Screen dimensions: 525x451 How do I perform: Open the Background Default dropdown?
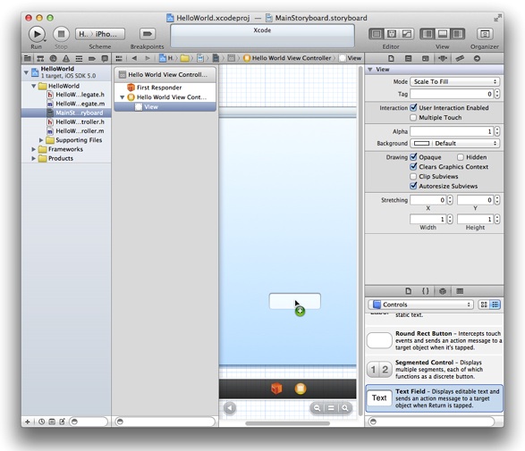[466, 143]
